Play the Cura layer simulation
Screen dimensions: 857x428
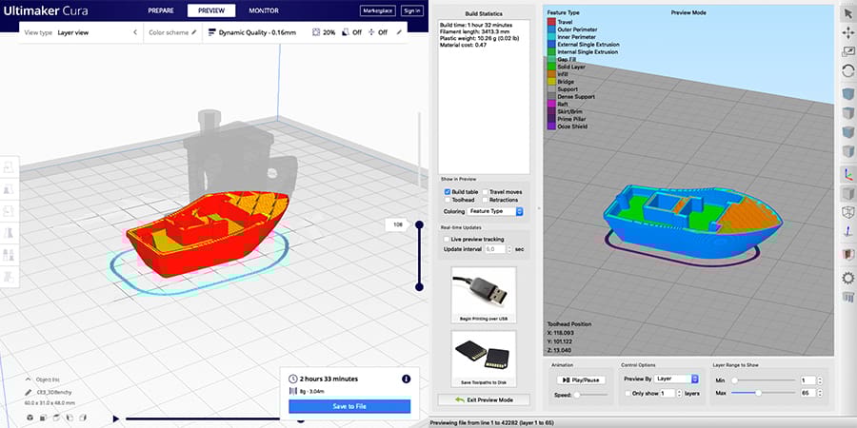pyautogui.click(x=115, y=418)
